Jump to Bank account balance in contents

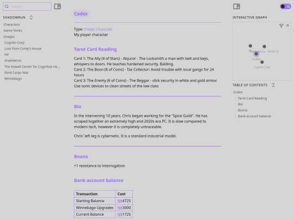254,116
